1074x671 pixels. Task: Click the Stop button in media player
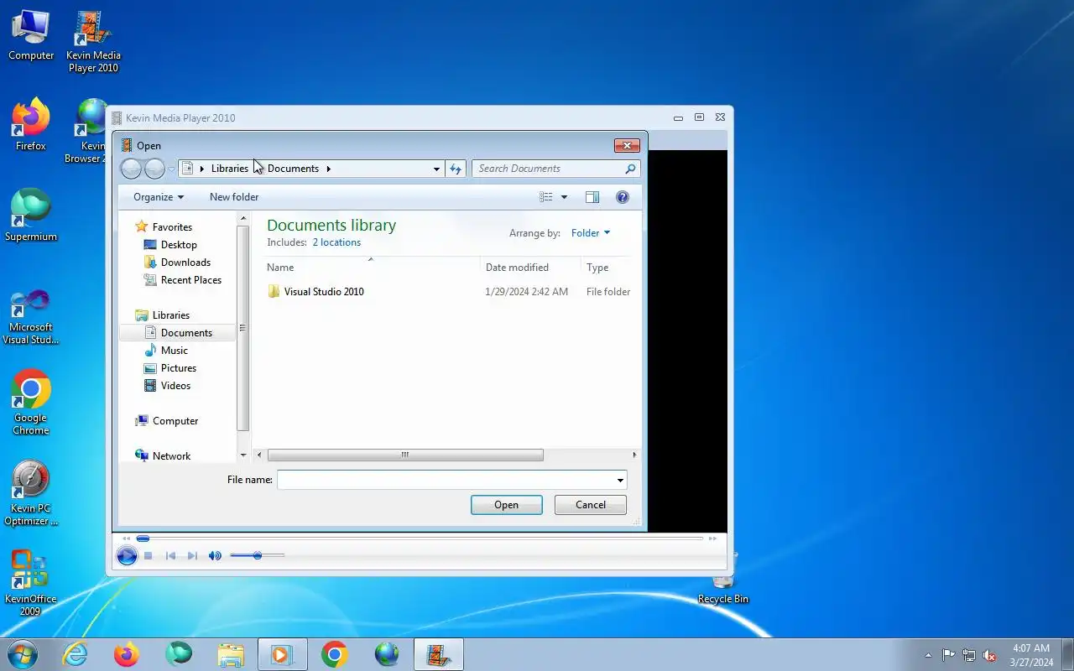click(x=148, y=555)
